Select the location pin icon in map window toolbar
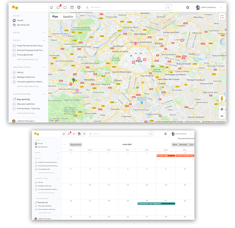 (79, 7)
